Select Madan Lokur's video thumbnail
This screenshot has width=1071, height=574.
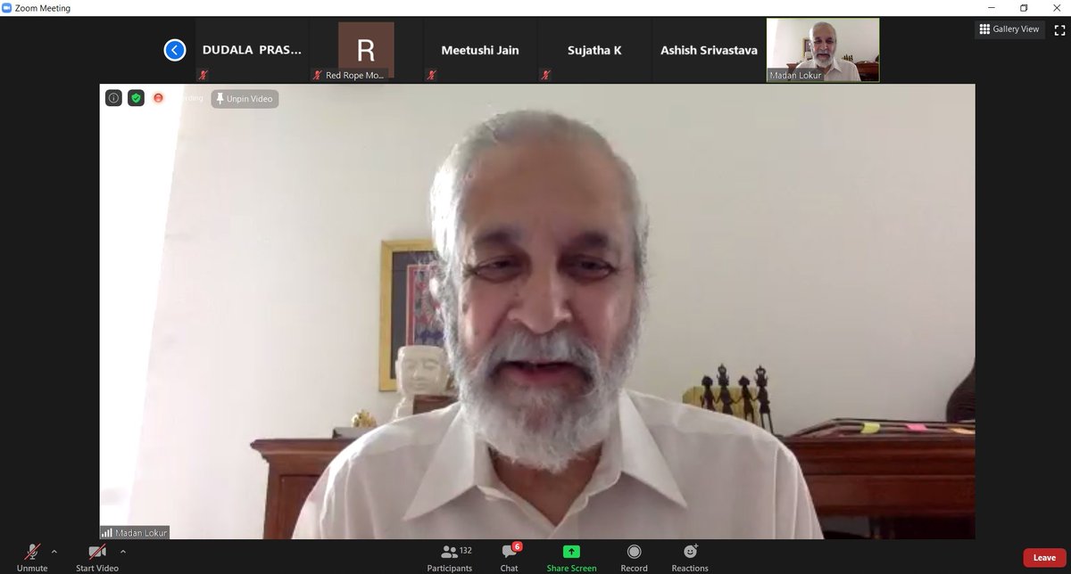click(823, 51)
